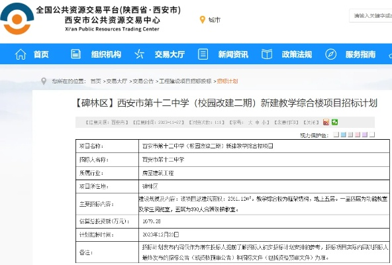Open the 交易大厅 menu
Viewport: 392px width, 265px height.
click(x=170, y=54)
